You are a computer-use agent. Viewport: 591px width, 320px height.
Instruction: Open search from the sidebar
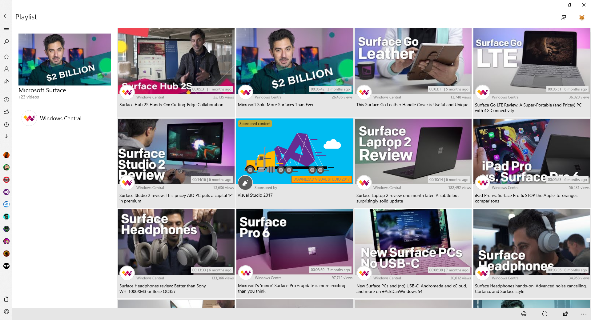coord(6,42)
